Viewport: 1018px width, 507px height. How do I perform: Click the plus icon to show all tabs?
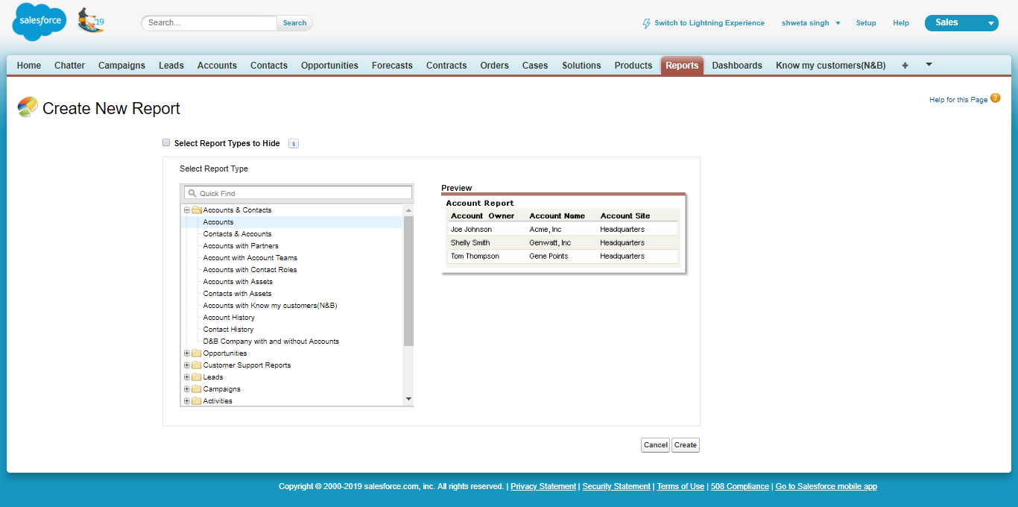tap(905, 66)
